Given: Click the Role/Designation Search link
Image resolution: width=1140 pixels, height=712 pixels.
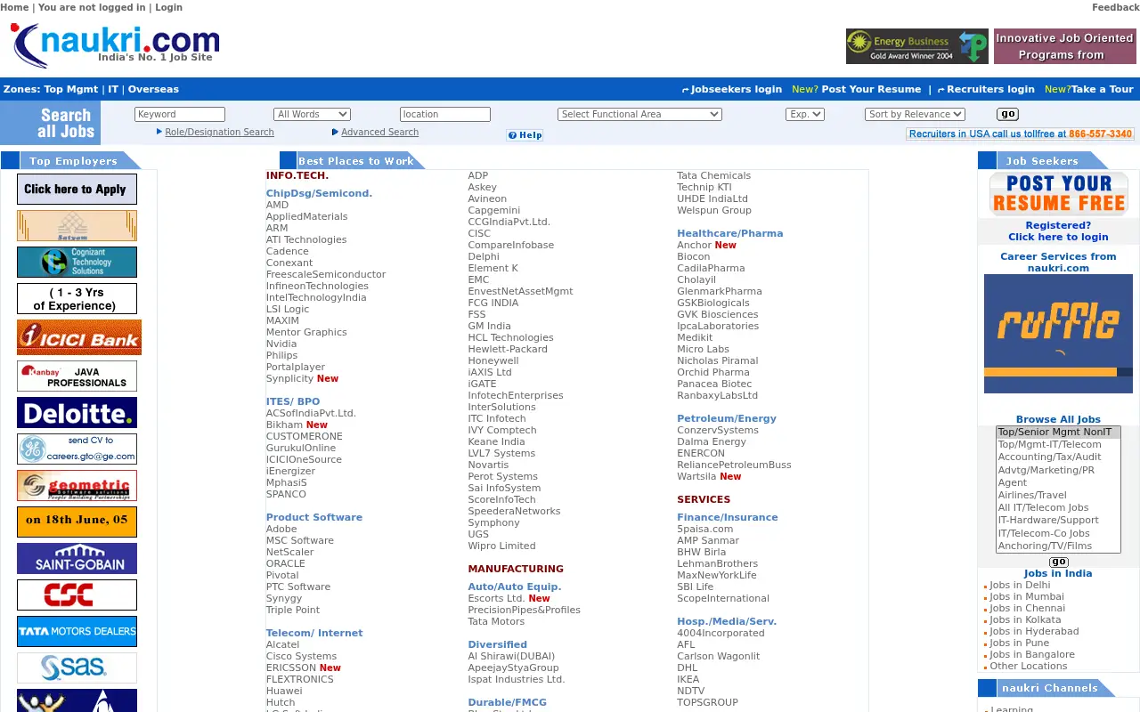Looking at the screenshot, I should (x=219, y=132).
